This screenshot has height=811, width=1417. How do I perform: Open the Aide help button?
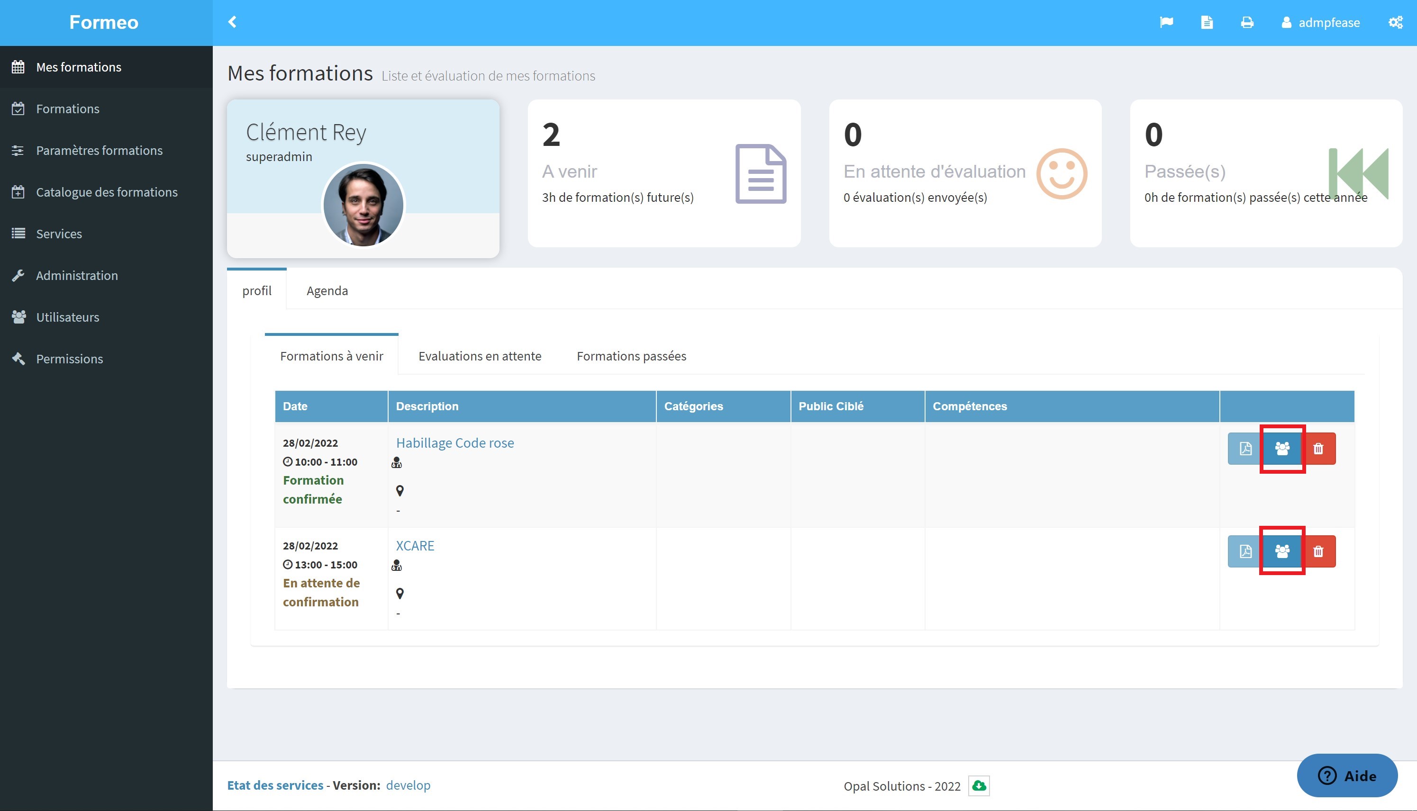click(x=1347, y=775)
